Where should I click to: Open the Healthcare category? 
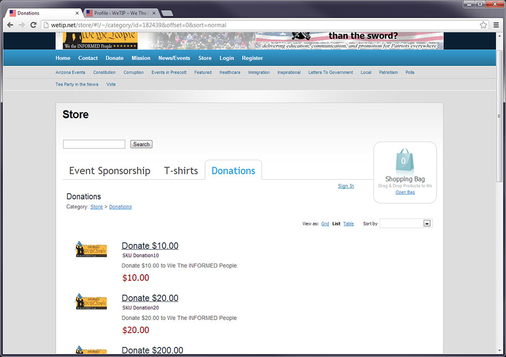[230, 72]
